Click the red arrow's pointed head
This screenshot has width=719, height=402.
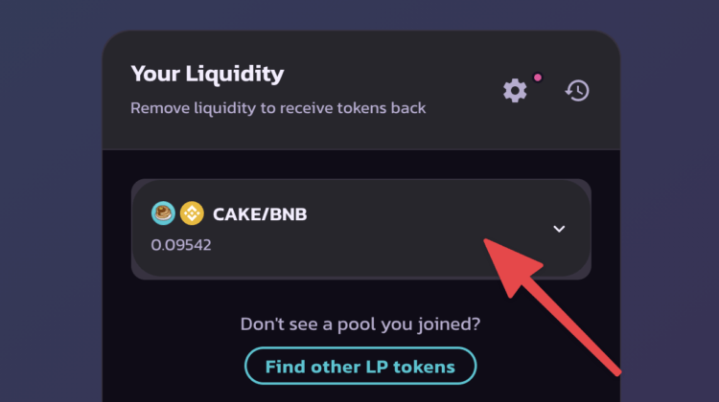pos(487,245)
